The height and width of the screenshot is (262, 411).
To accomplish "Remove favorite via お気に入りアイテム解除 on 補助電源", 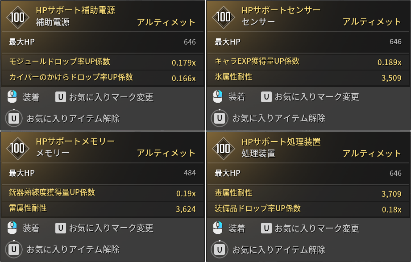I will tap(73, 119).
